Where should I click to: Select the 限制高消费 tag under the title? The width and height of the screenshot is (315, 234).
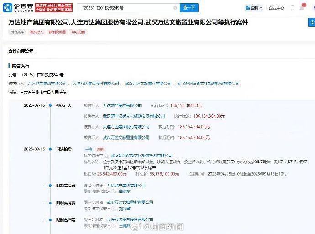(57, 32)
